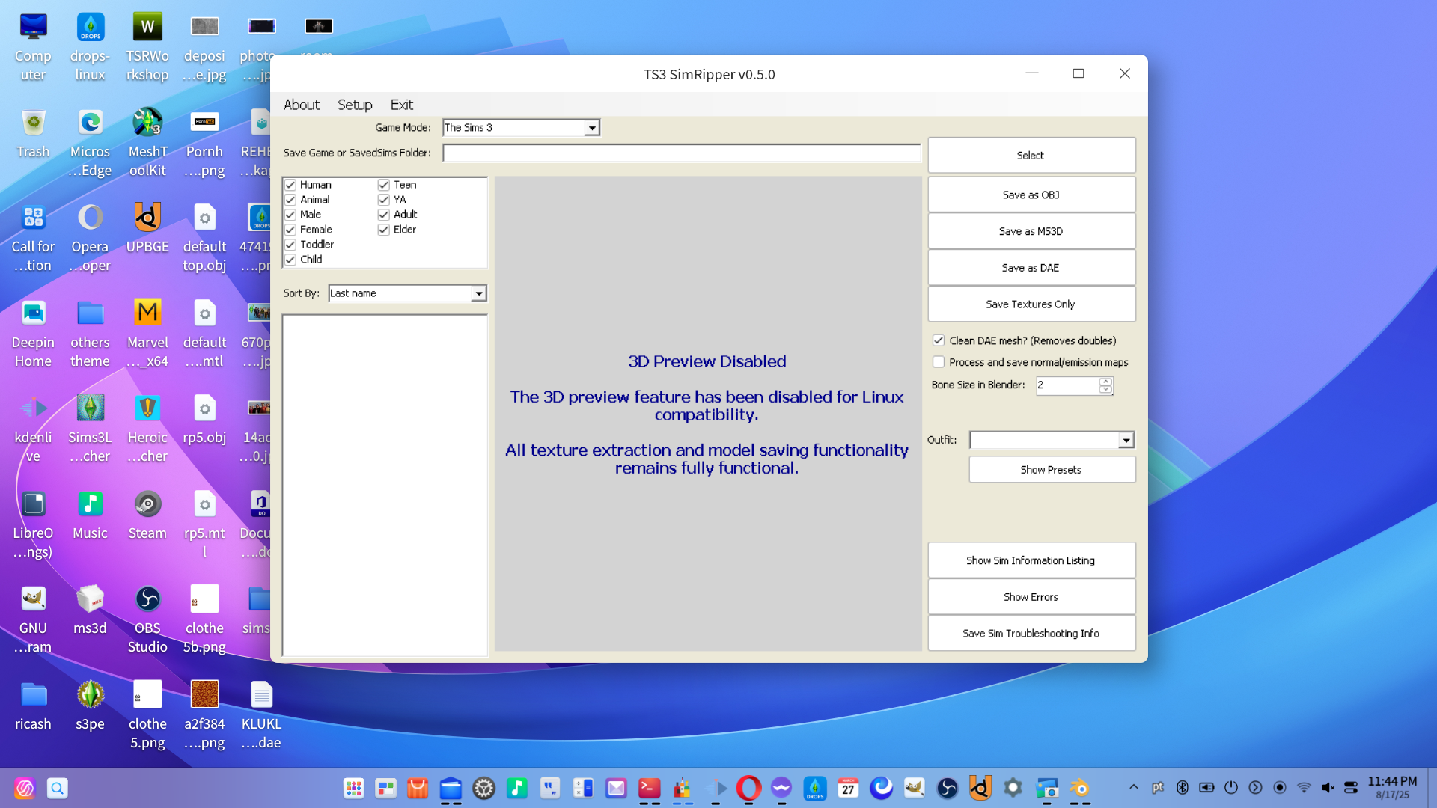1437x808 pixels.
Task: Toggle the Clean DAE mesh checkbox
Action: [939, 340]
